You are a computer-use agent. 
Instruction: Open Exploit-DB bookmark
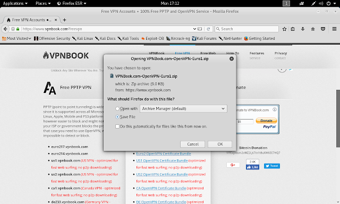(152, 38)
